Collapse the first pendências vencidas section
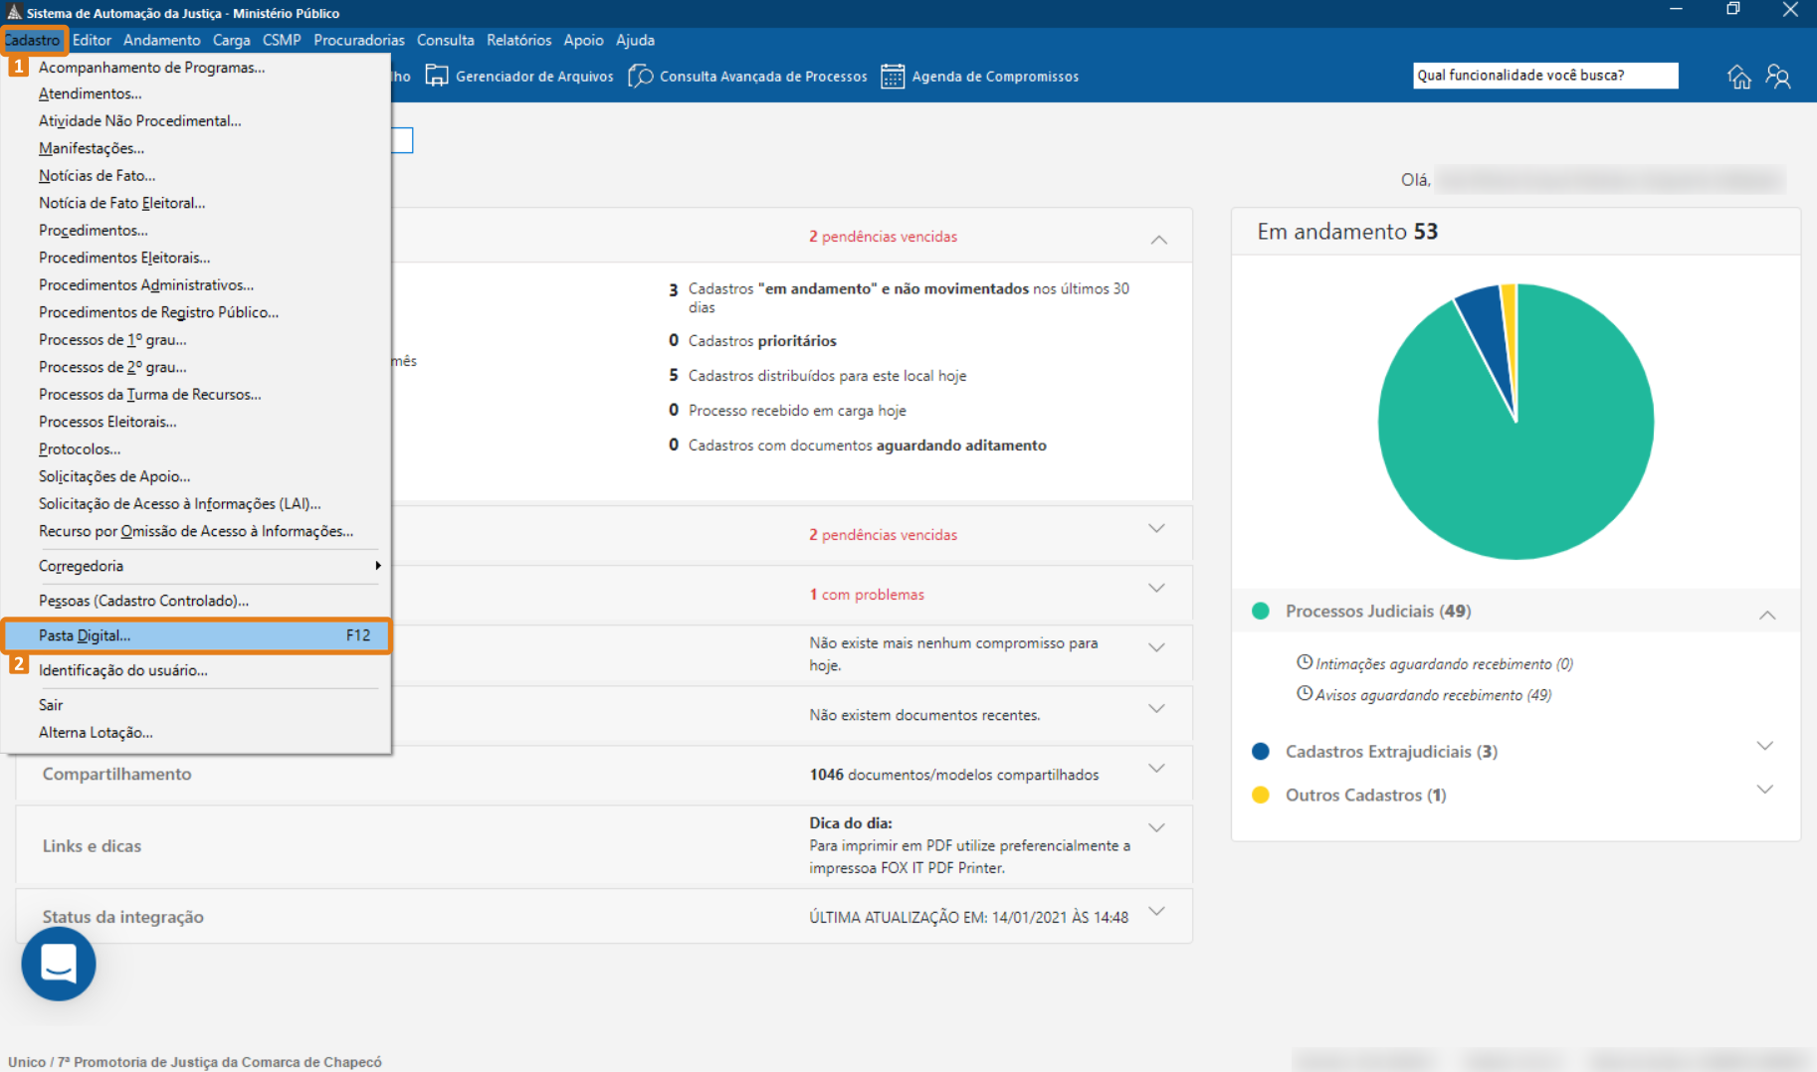Image resolution: width=1817 pixels, height=1072 pixels. click(x=1158, y=239)
